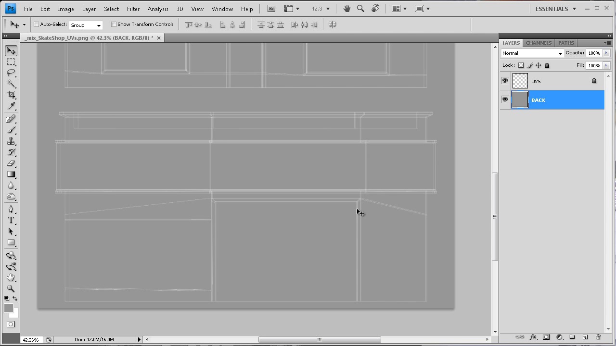Open the Layers panel options menu
The height and width of the screenshot is (346, 616).
click(x=607, y=43)
